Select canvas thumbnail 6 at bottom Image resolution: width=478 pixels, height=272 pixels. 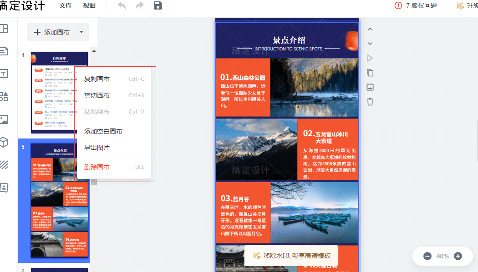tap(60, 270)
